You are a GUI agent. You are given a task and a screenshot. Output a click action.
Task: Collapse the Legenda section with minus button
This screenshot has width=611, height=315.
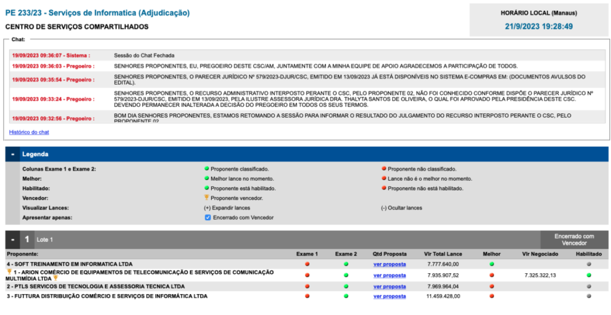12,154
